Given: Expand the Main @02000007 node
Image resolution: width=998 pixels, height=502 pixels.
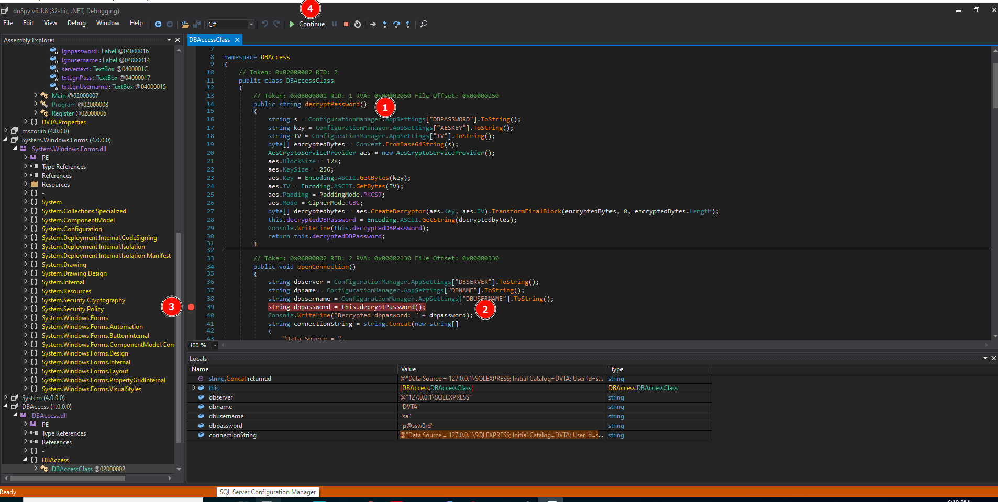Looking at the screenshot, I should tap(36, 95).
